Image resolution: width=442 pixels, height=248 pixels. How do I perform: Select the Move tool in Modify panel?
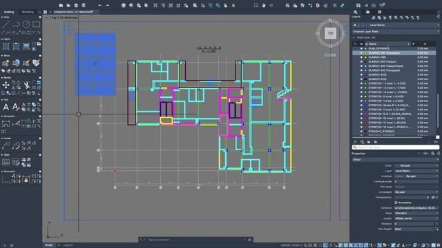6,85
